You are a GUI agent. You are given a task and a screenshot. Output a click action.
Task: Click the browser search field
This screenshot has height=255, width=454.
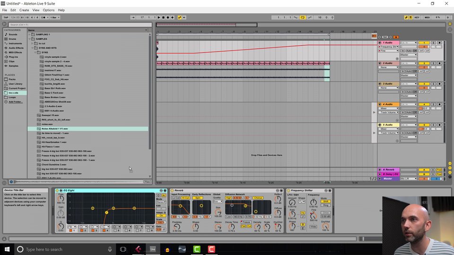click(79, 25)
